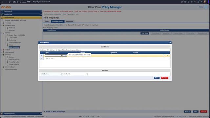Image resolution: width=210 pixels, height=118 pixels.
Task: Delete condition row 1 with X icon
Action: pos(167,55)
